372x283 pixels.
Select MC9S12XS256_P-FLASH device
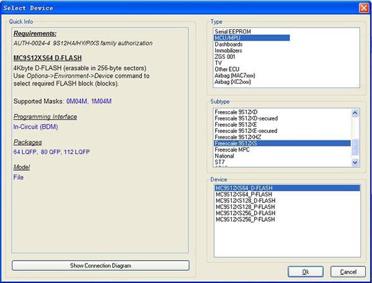[246, 219]
